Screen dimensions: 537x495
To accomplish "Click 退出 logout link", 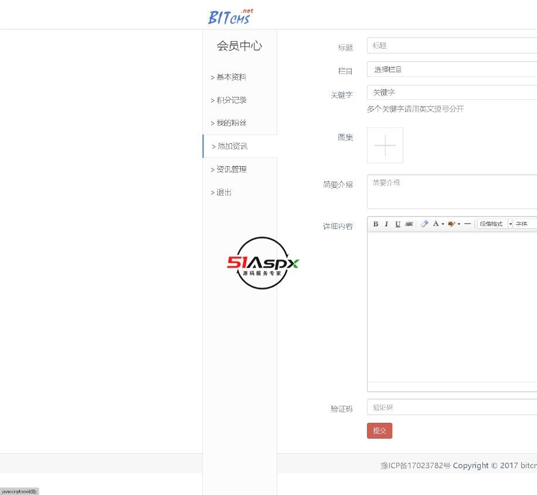I will pyautogui.click(x=224, y=193).
